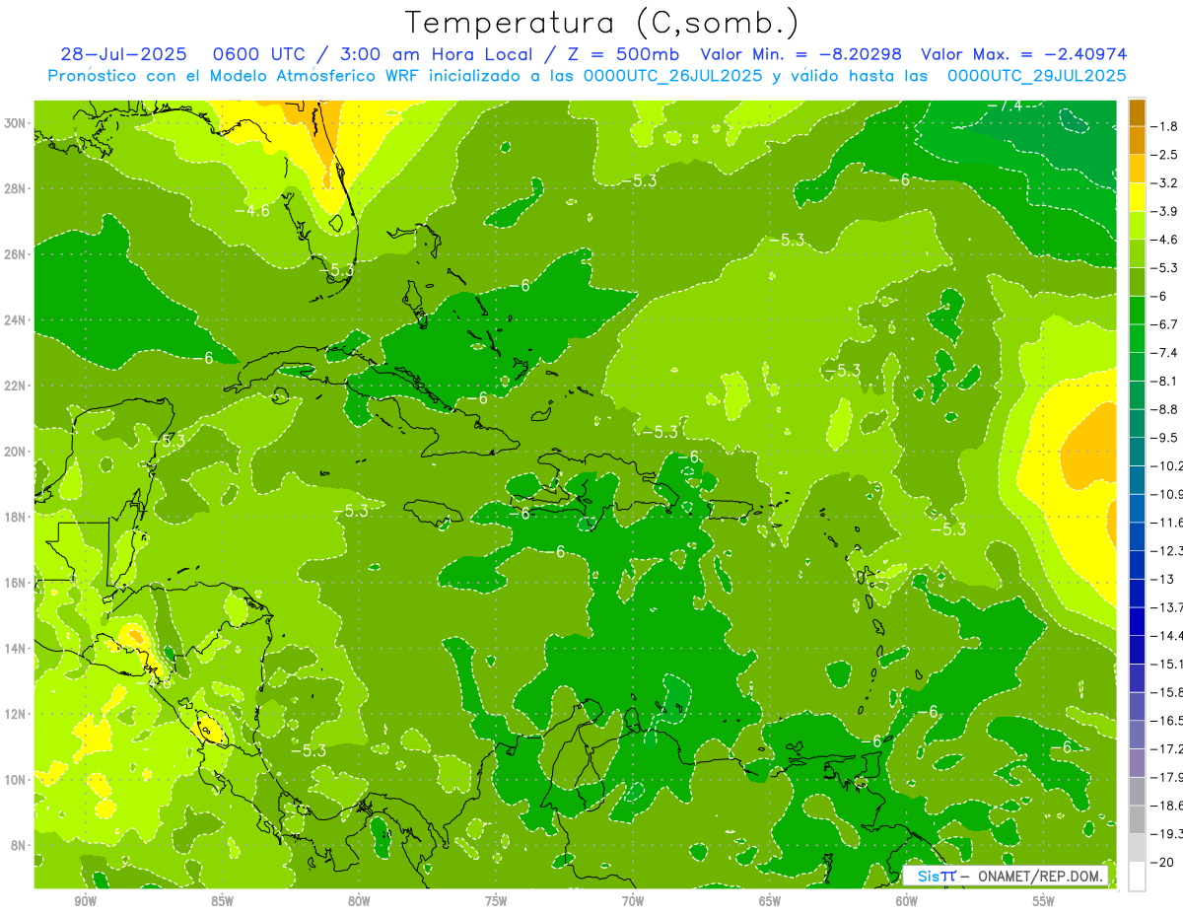1183x914 pixels.
Task: Click the 0600 UTC time text
Action: coord(260,54)
